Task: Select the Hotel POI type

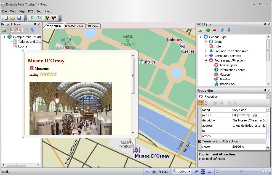Action: pos(218,46)
